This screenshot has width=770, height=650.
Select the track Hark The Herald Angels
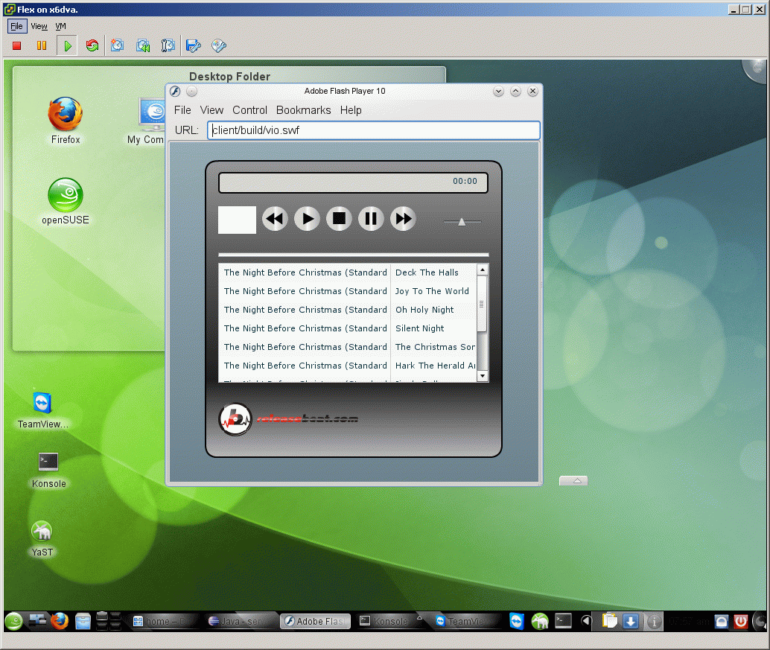click(435, 366)
